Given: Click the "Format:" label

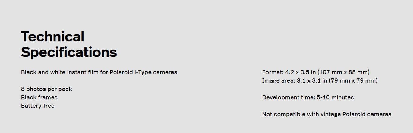Looking at the screenshot, I should point(273,72).
